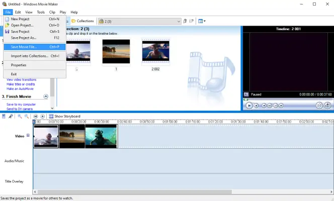Image resolution: width=334 pixels, height=201 pixels.
Task: Click Make titles or credits link
Action: (21, 84)
